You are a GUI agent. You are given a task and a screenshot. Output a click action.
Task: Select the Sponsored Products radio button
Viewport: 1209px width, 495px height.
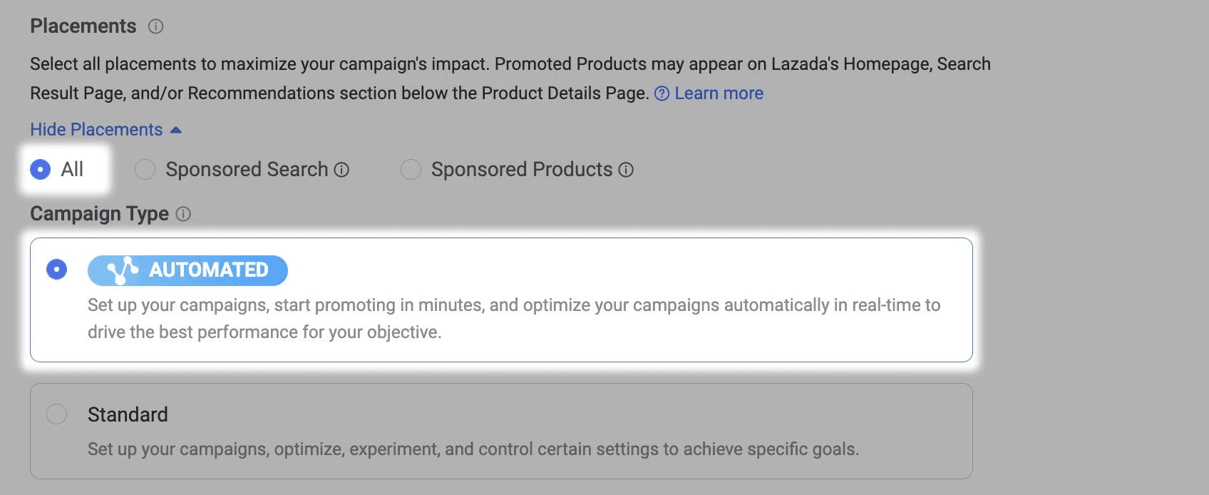411,170
